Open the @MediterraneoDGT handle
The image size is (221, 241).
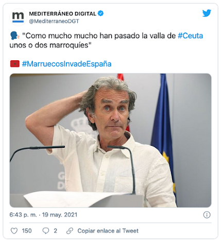pyautogui.click(x=54, y=21)
